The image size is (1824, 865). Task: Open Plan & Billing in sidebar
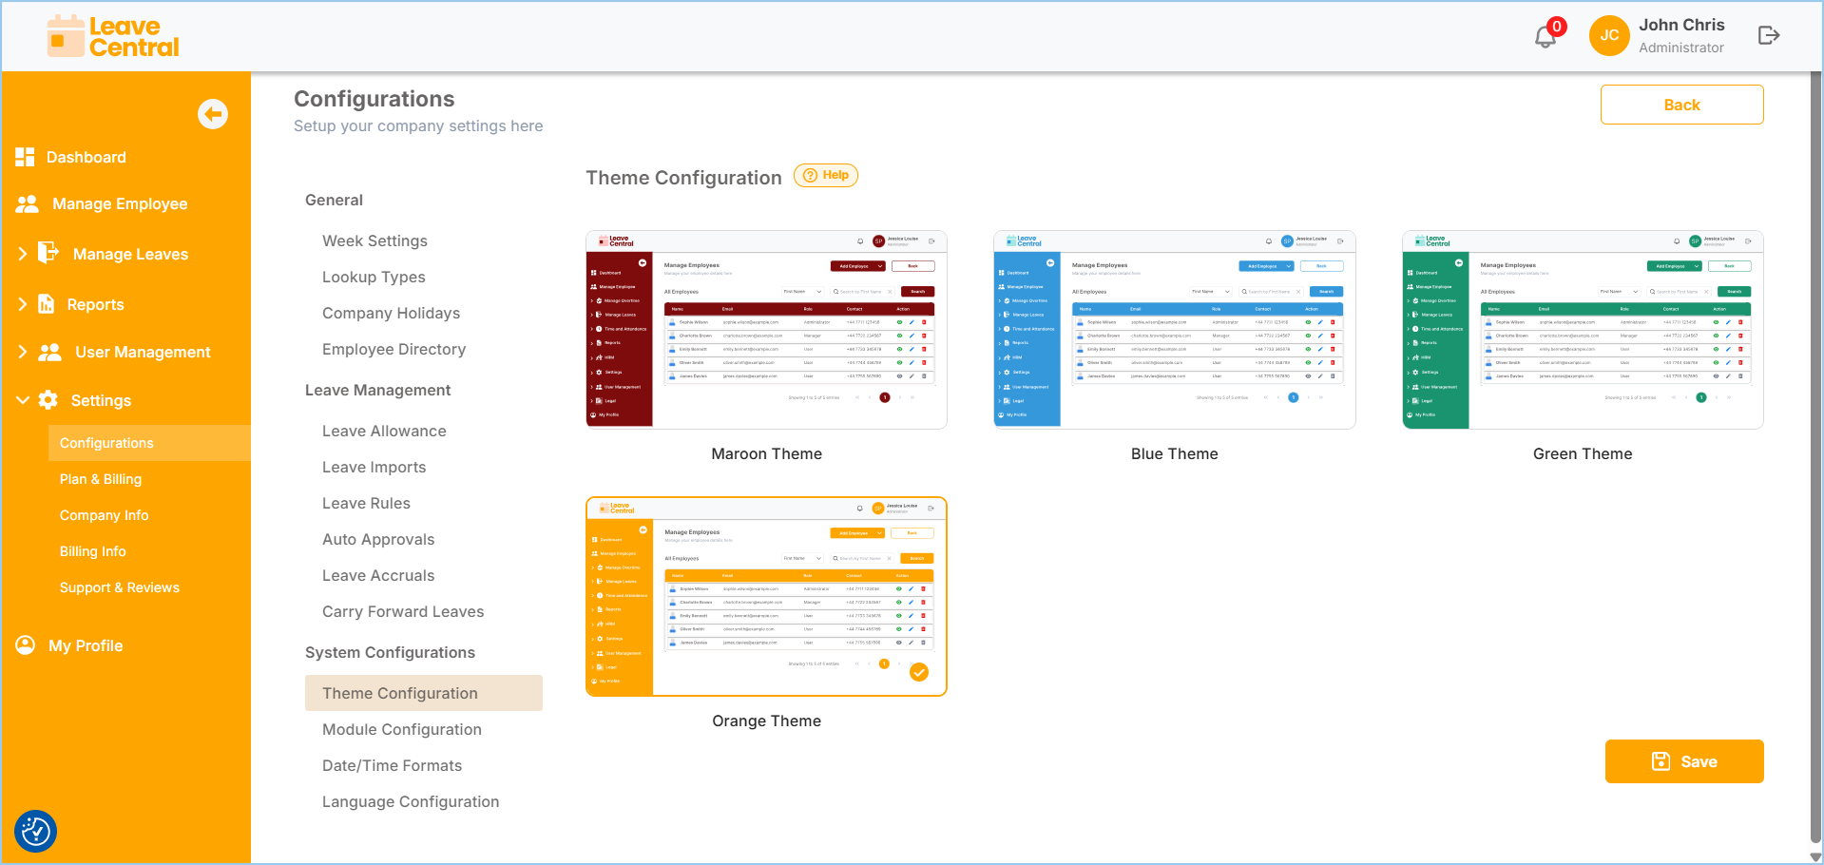point(101,479)
